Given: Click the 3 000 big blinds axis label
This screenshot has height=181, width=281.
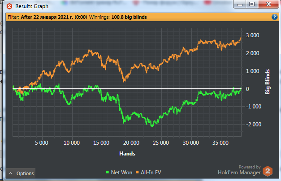Looking at the screenshot, I should [x=252, y=35].
